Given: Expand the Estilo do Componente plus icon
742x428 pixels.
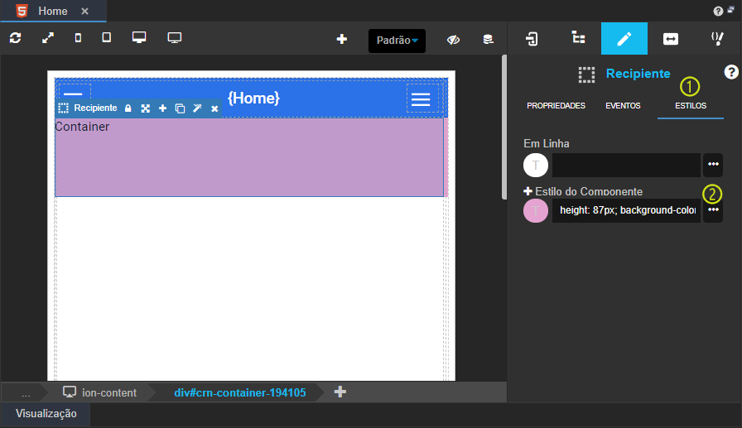Looking at the screenshot, I should tap(528, 191).
